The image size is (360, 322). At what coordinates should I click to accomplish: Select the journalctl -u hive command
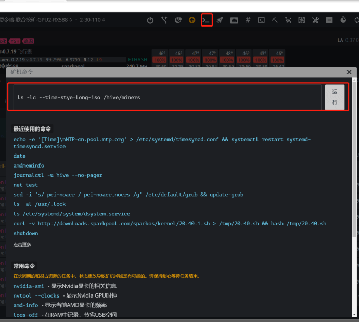58,175
